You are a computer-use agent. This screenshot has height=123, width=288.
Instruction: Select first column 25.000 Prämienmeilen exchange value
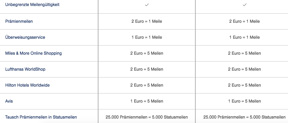pyautogui.click(x=147, y=117)
